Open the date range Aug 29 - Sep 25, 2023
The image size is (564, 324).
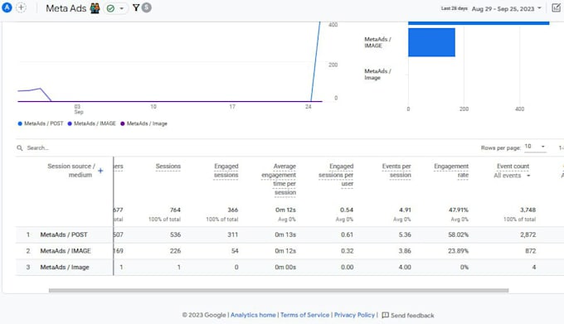[x=506, y=8]
